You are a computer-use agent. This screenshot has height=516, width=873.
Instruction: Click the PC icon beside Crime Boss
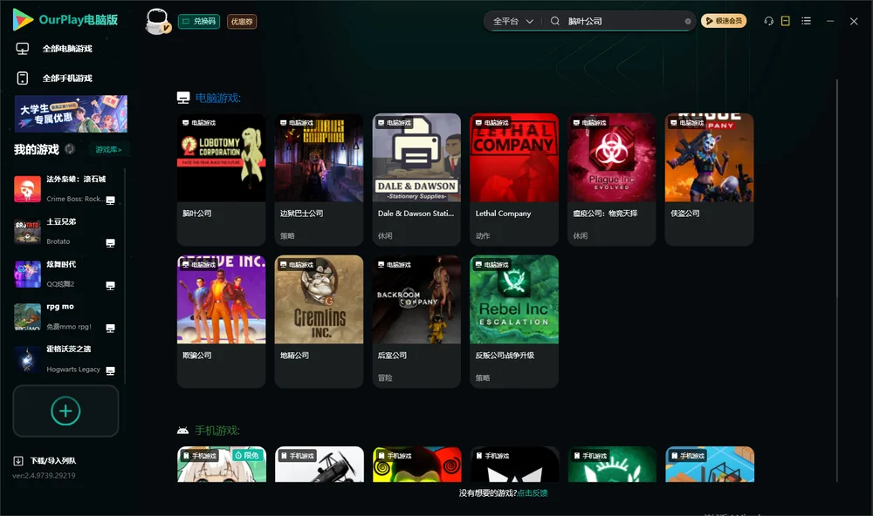[110, 200]
